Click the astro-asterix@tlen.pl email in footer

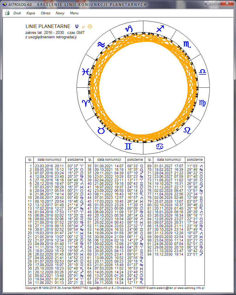[x=163, y=288]
